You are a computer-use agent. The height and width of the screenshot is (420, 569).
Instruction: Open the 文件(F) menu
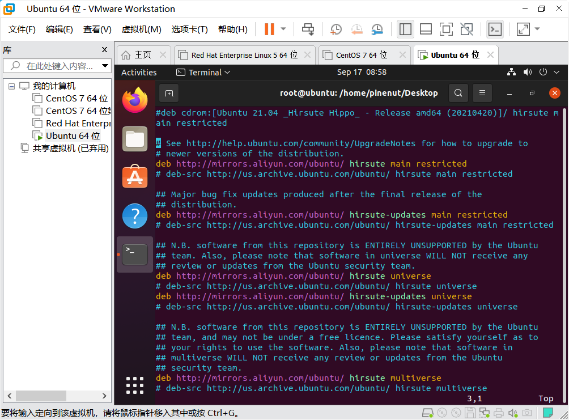click(x=22, y=29)
